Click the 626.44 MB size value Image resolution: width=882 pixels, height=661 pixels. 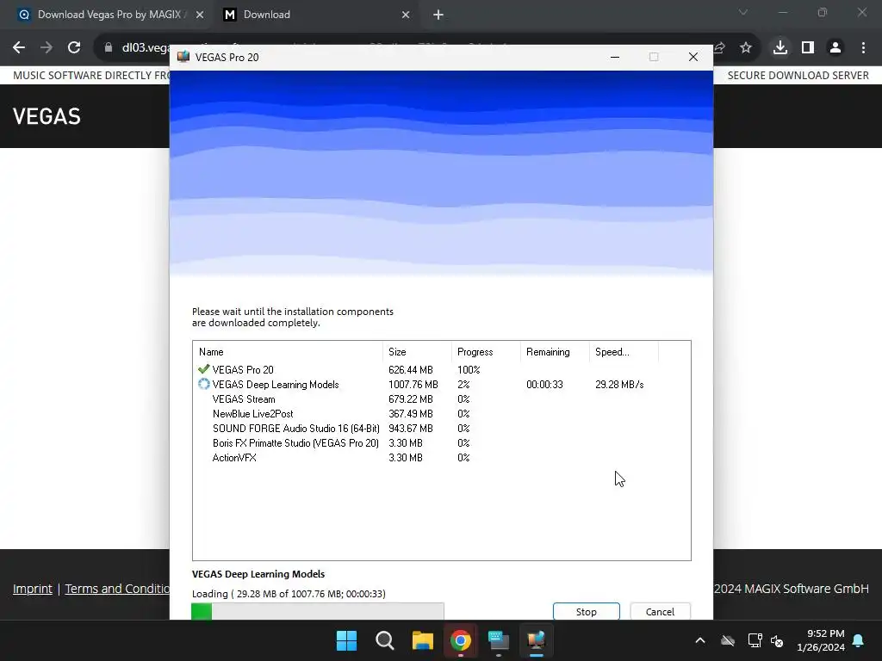click(x=411, y=370)
